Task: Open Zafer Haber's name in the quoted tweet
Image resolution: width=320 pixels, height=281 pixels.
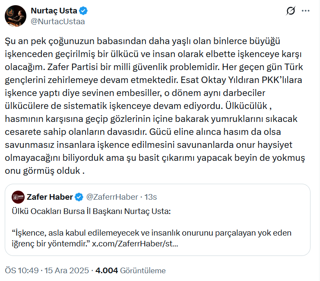Action: (50, 197)
